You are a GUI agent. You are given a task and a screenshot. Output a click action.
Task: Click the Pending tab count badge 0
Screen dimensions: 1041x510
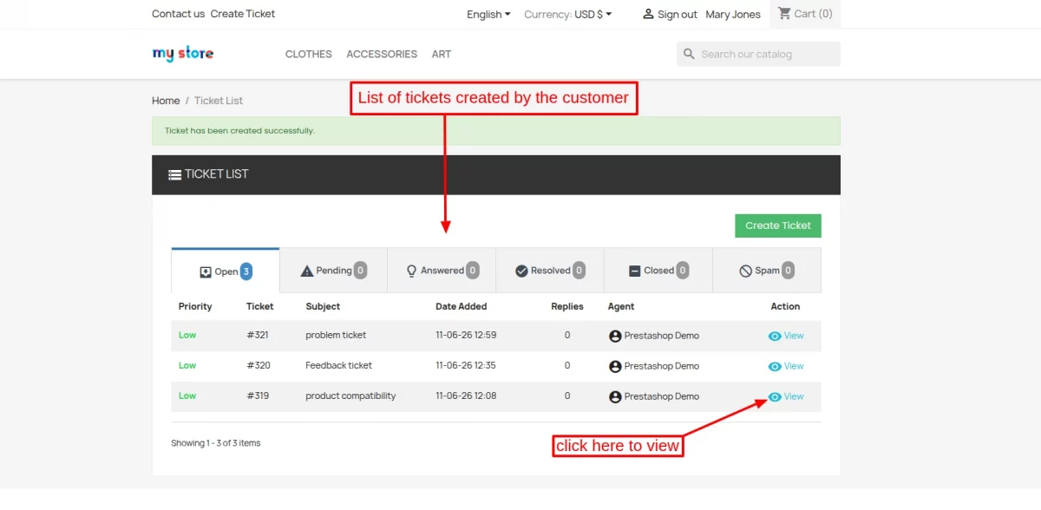pos(360,271)
